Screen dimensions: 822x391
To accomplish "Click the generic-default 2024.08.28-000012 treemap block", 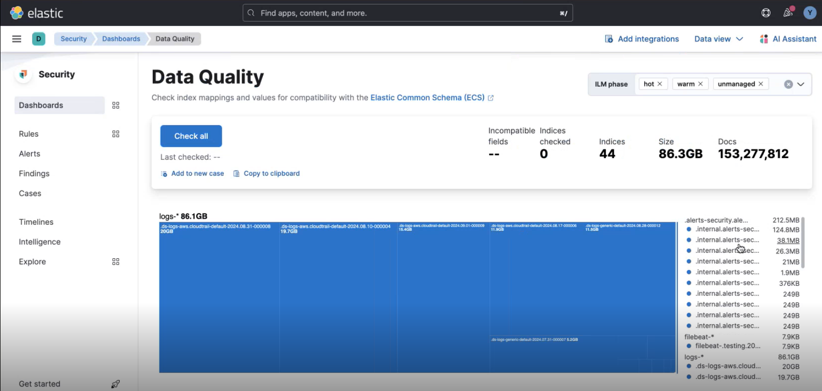I will click(630, 278).
